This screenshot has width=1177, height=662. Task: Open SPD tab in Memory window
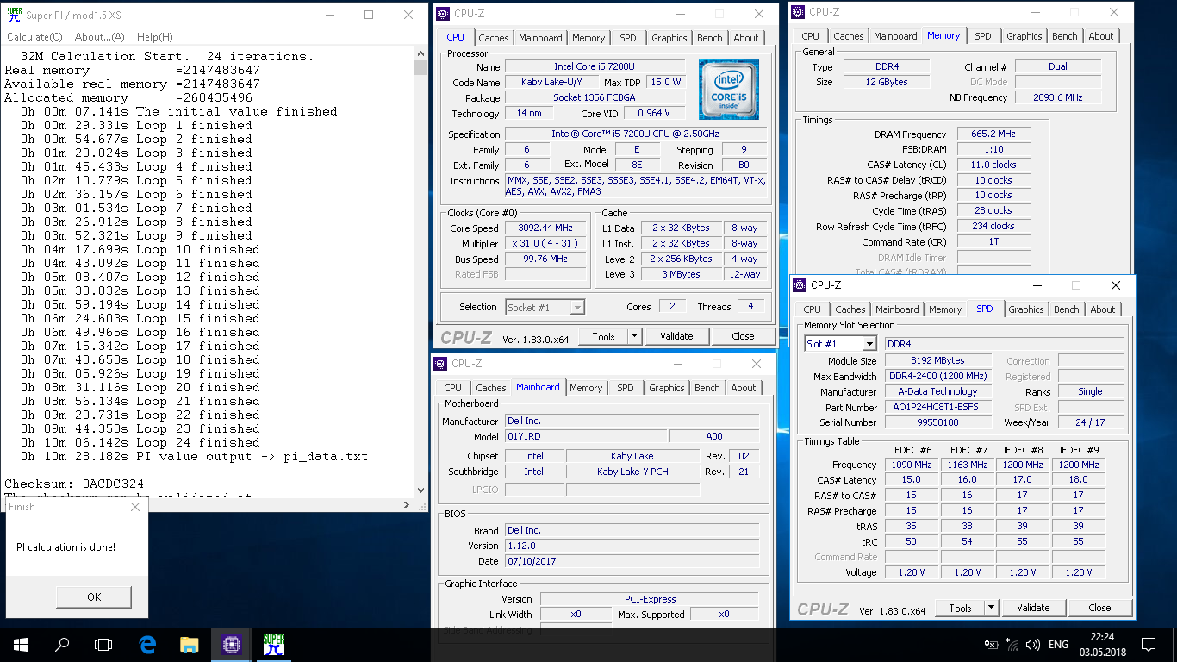tap(982, 36)
